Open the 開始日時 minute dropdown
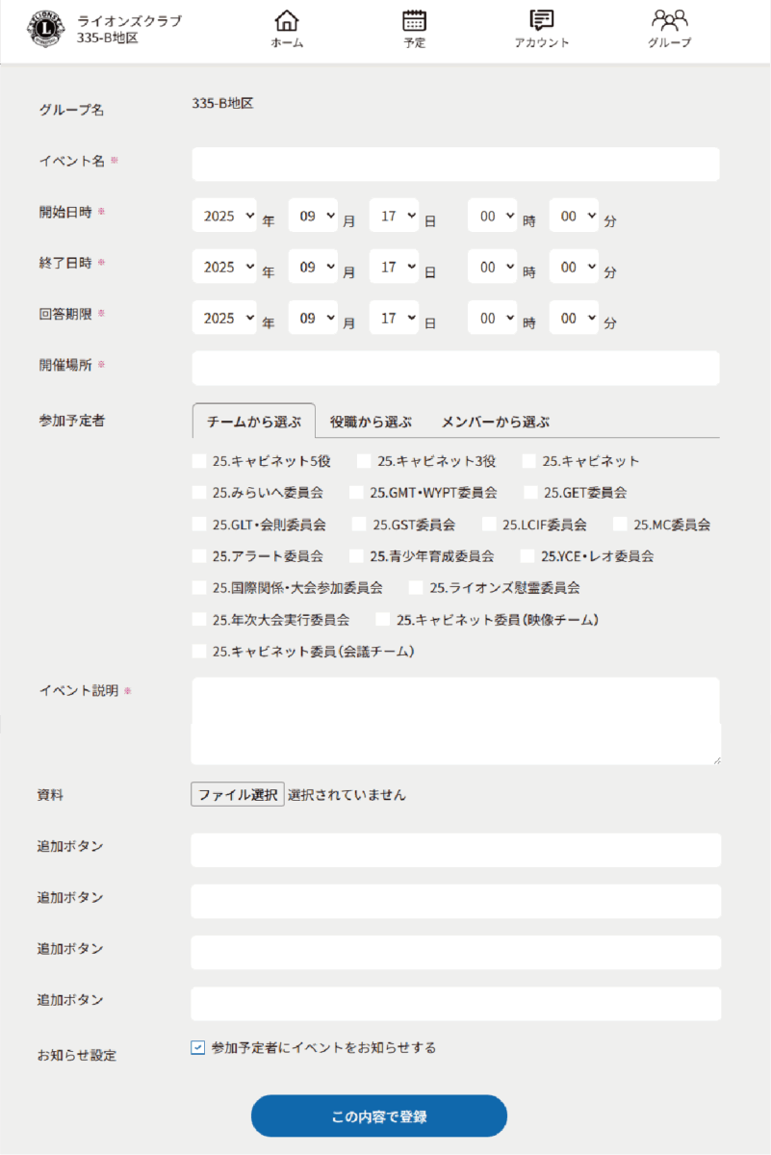Viewport: 771px width, 1155px height. [x=574, y=217]
